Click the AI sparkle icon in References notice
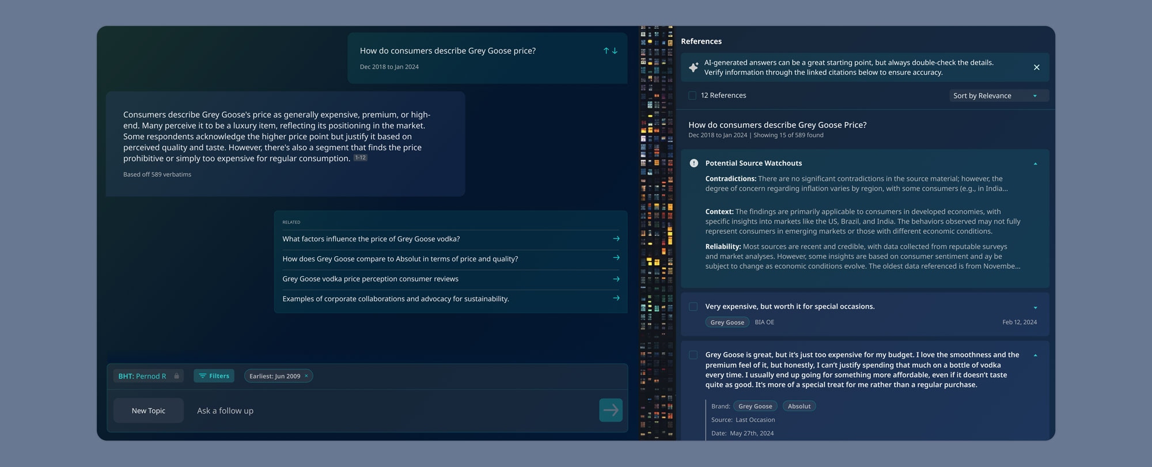 (x=694, y=67)
